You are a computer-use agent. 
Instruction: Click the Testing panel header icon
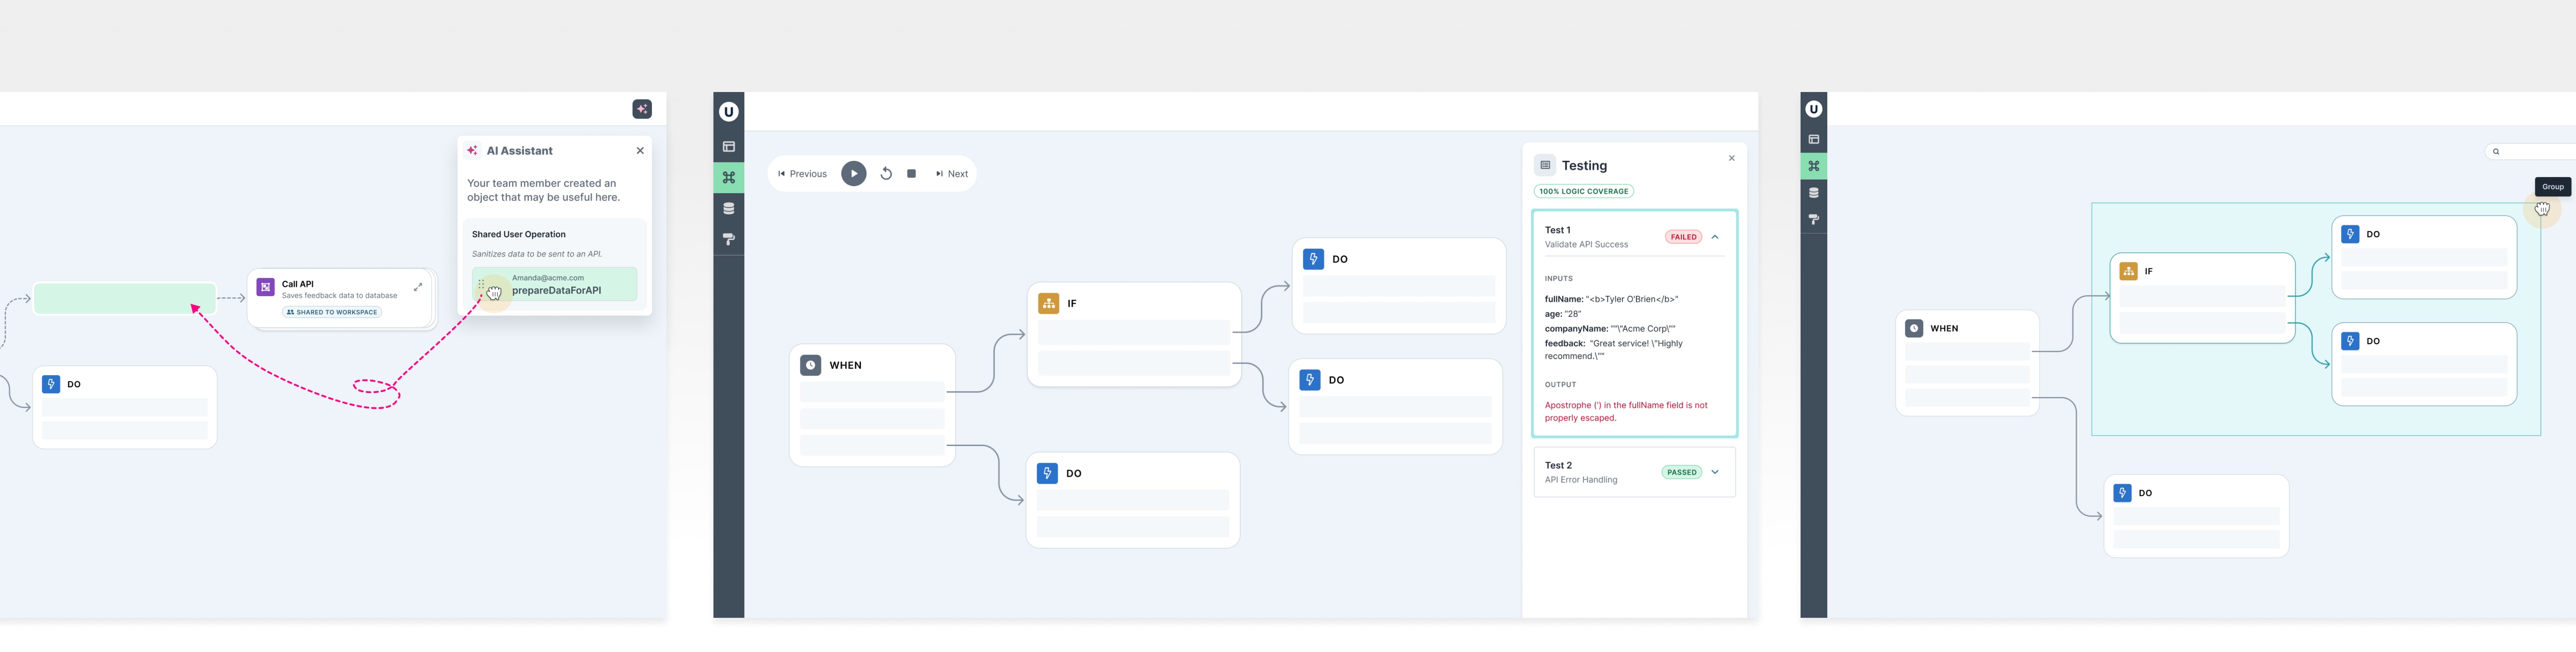click(x=1545, y=165)
